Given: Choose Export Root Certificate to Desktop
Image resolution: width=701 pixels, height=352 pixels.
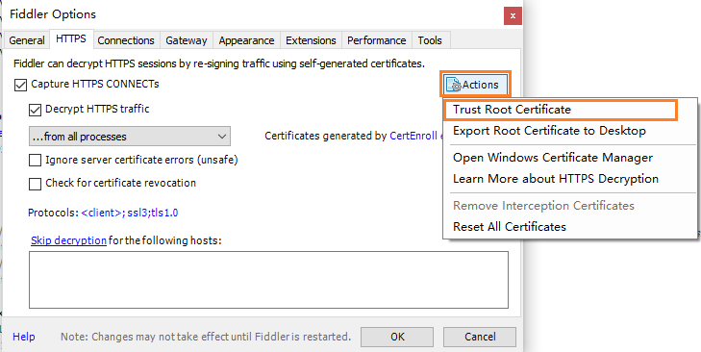Looking at the screenshot, I should click(x=549, y=131).
